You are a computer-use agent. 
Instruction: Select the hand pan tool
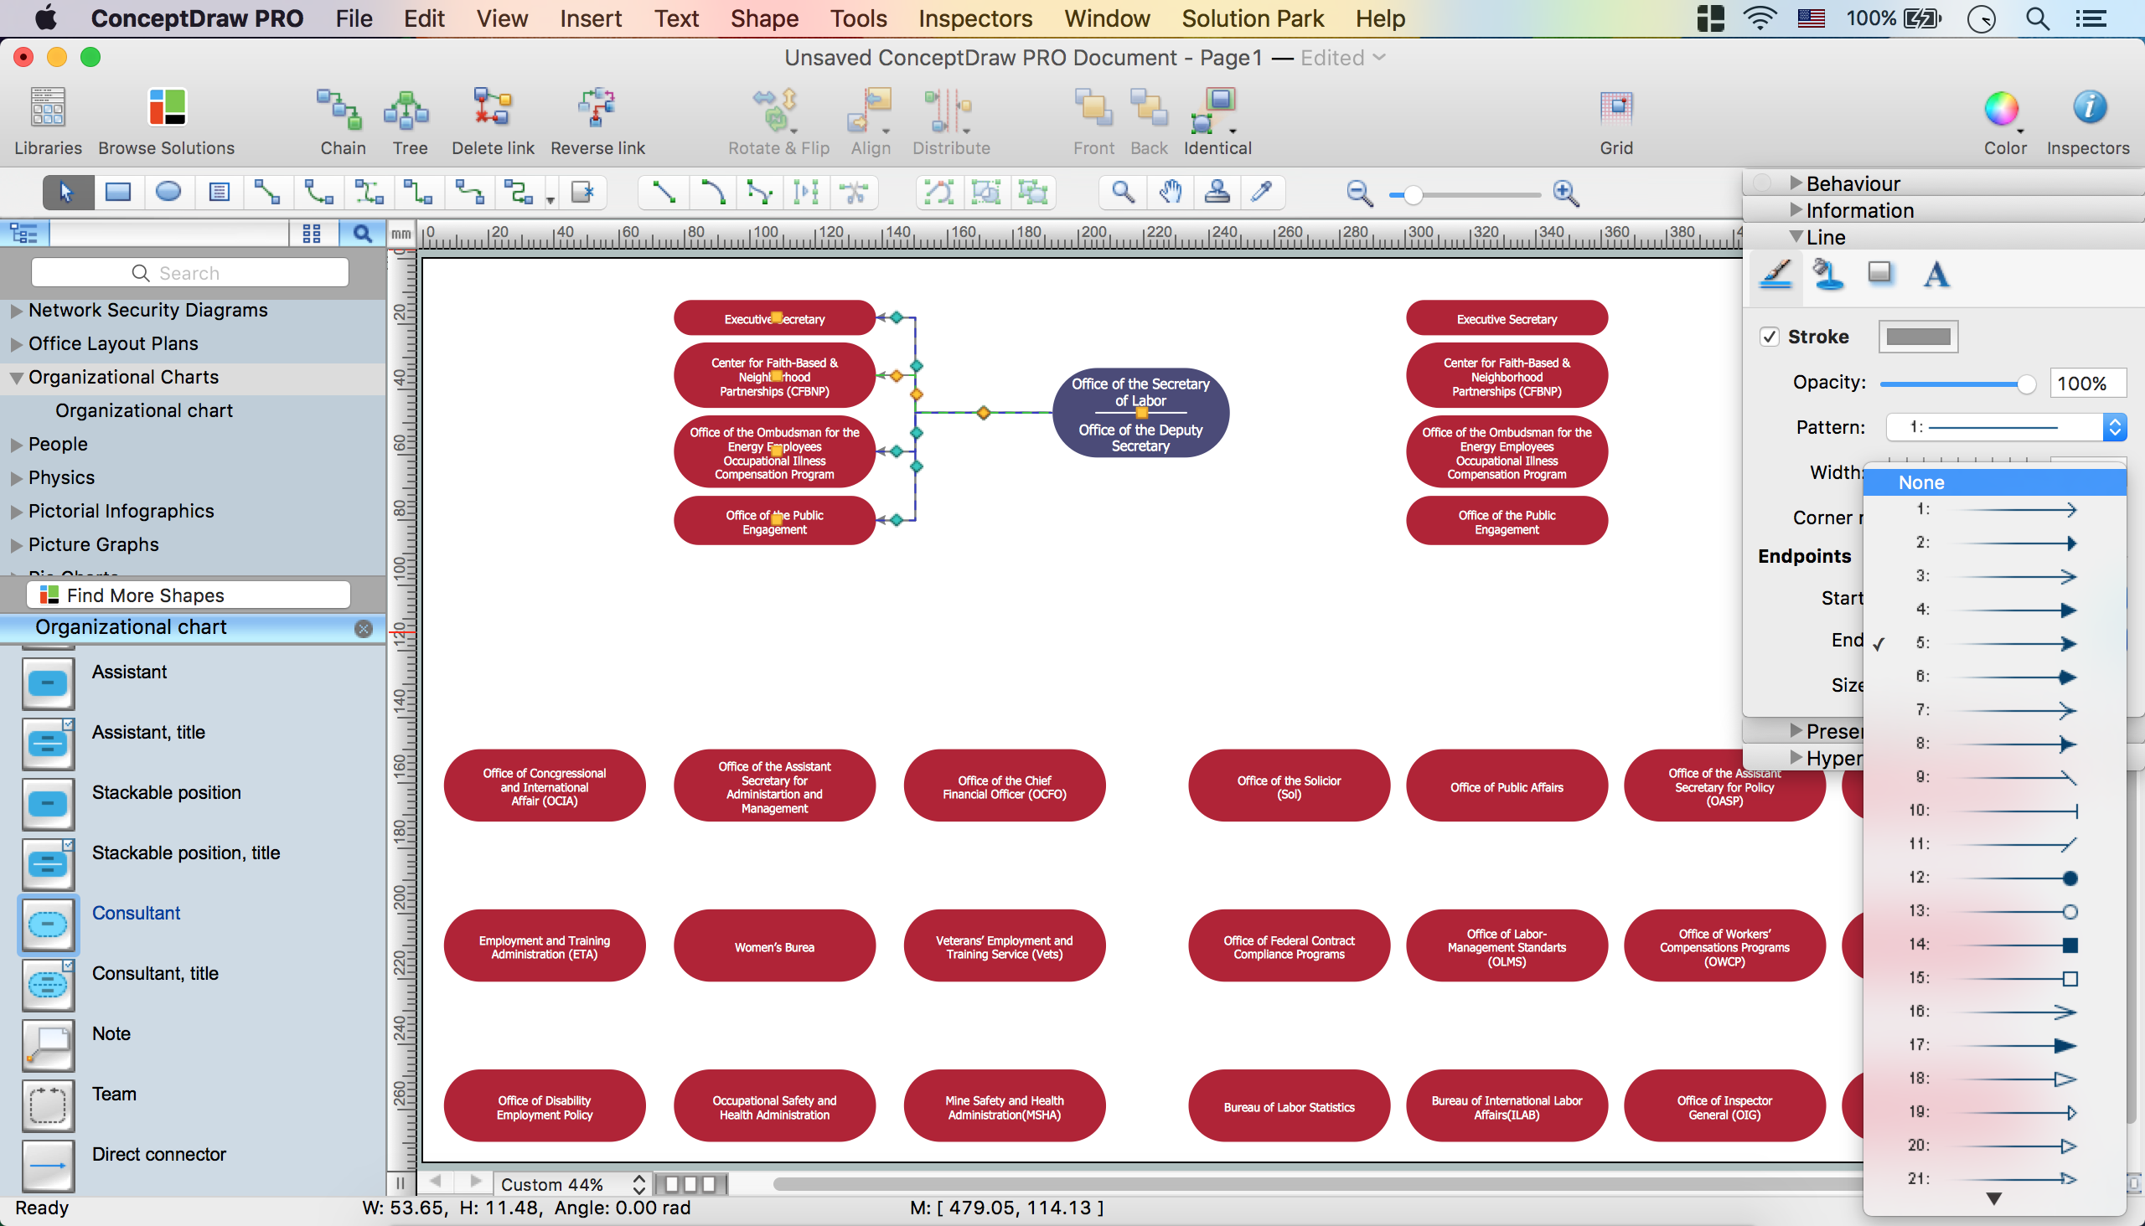[1170, 192]
